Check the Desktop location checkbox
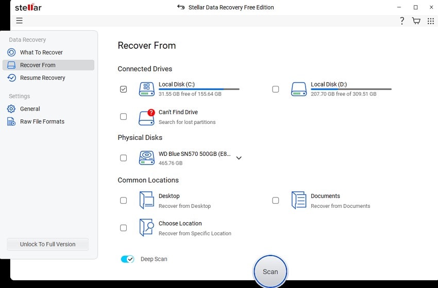The image size is (438, 288). tap(123, 201)
